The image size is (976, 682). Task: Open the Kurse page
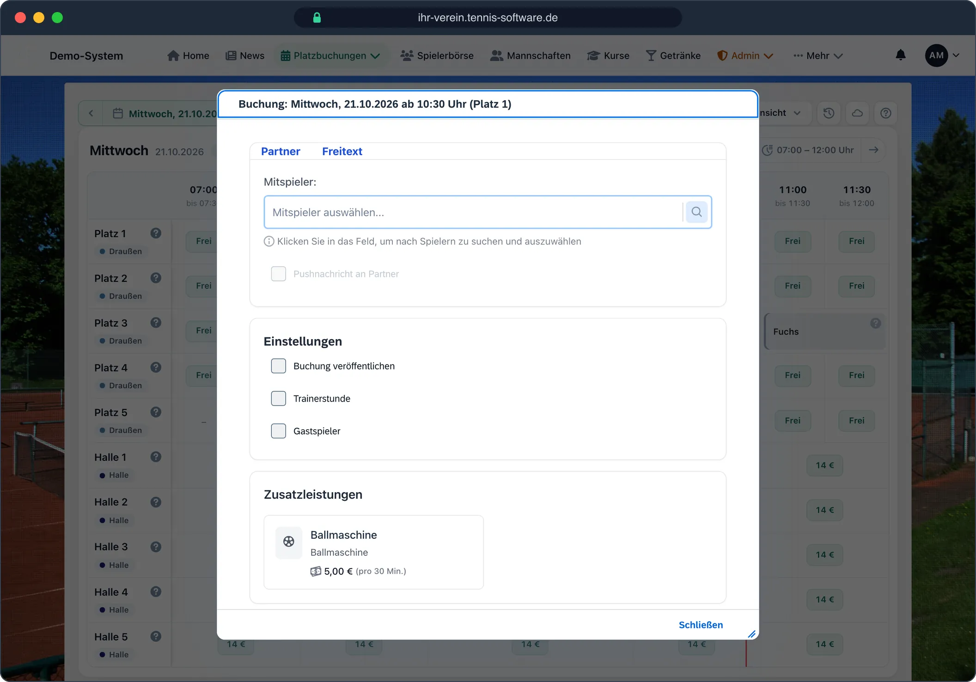tap(608, 55)
